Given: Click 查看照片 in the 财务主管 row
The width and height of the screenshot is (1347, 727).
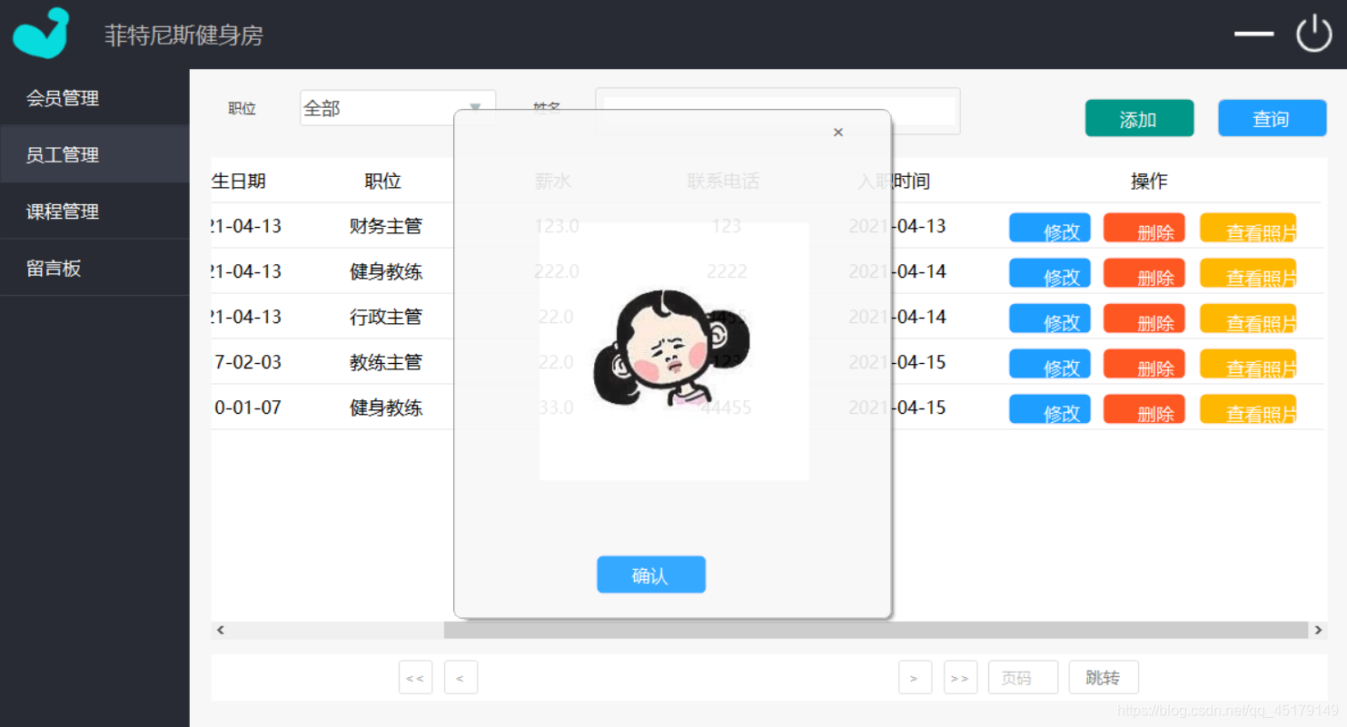Looking at the screenshot, I should tap(1248, 228).
